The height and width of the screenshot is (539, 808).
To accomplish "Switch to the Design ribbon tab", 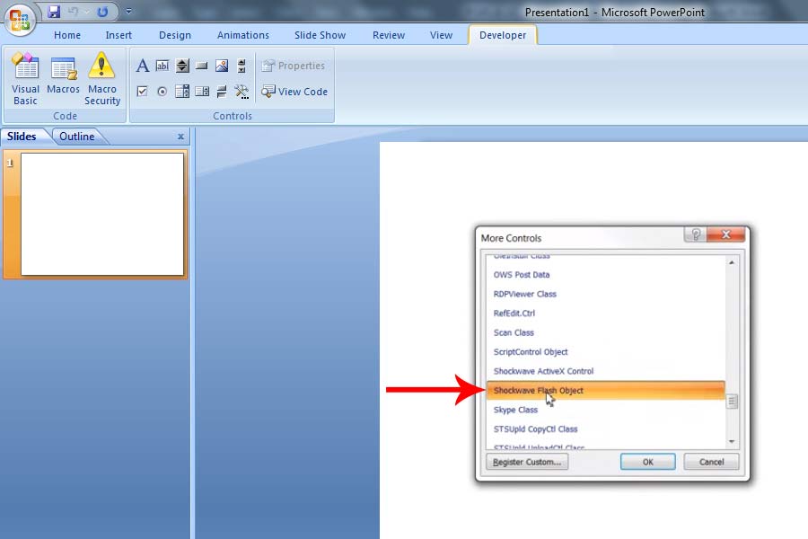I will point(175,35).
